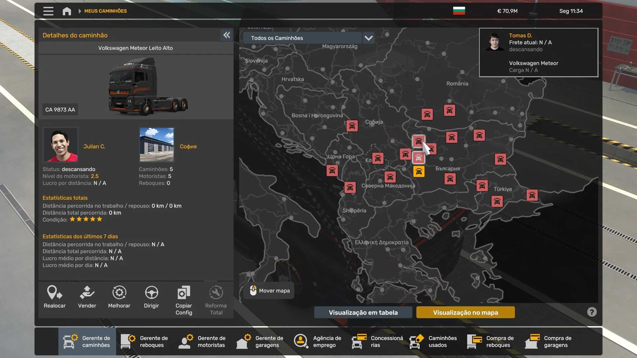637x358 pixels.
Task: Click driver name Julian C. link
Action: pos(94,147)
